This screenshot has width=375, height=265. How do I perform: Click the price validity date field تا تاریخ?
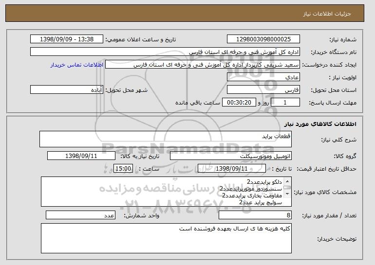[232, 169]
